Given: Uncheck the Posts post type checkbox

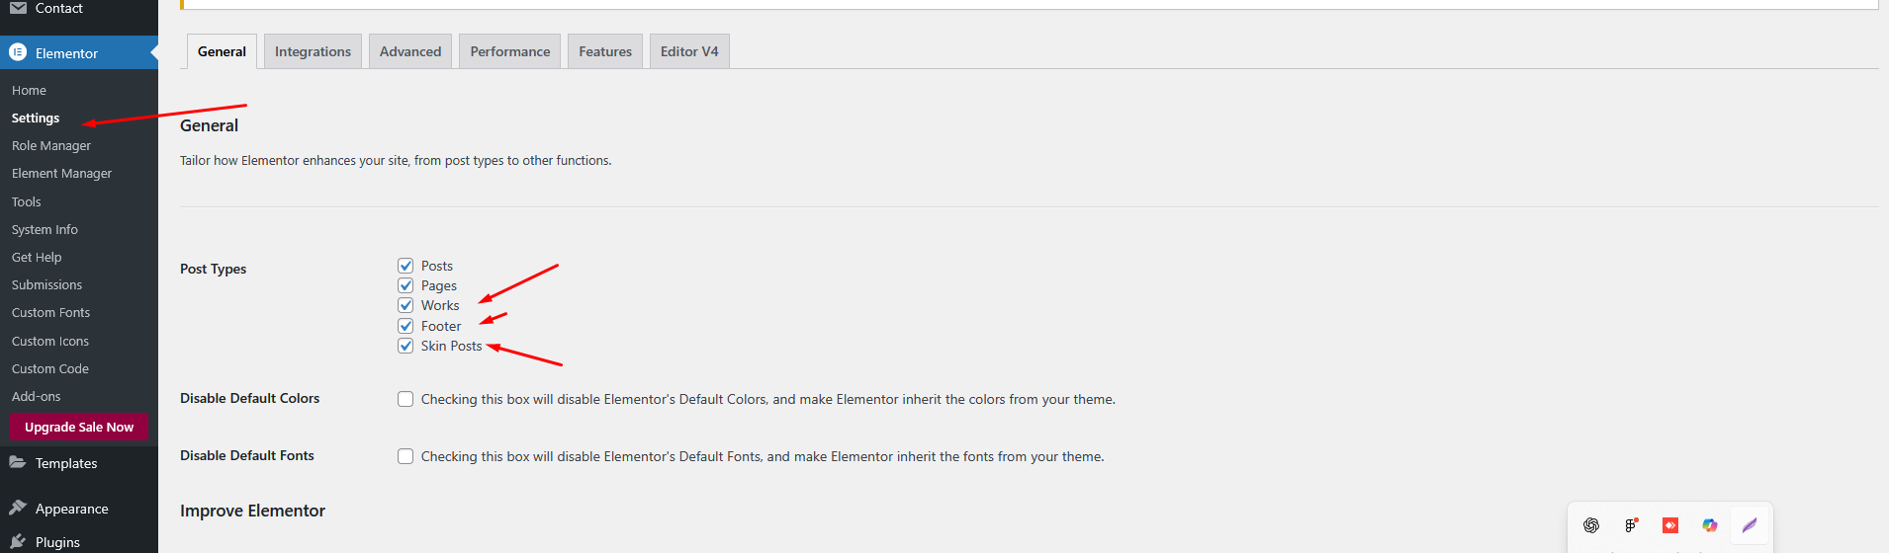Looking at the screenshot, I should pos(405,266).
